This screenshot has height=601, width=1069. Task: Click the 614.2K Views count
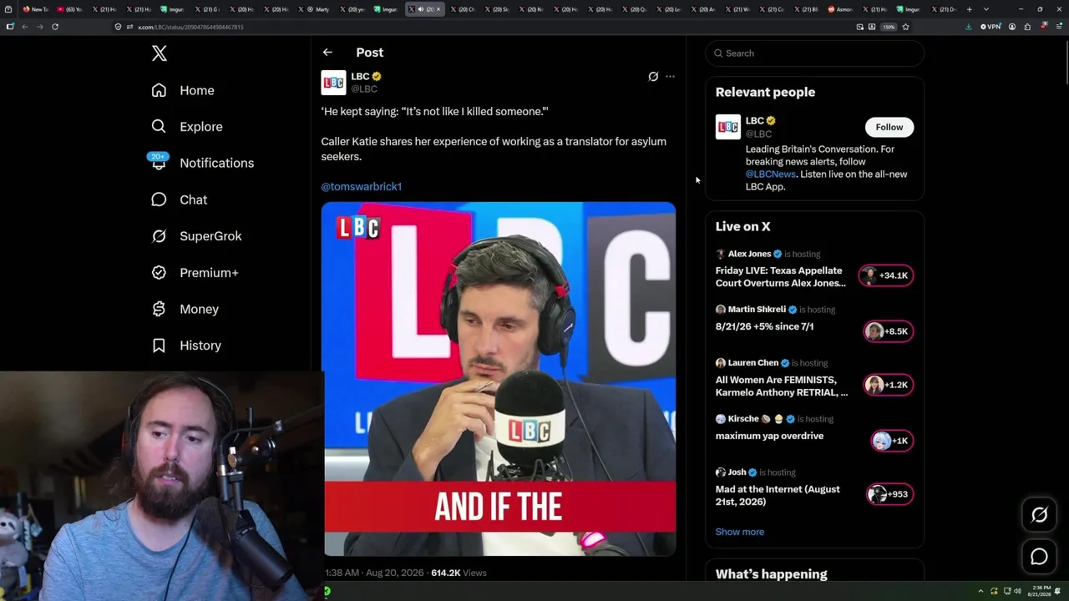(459, 573)
